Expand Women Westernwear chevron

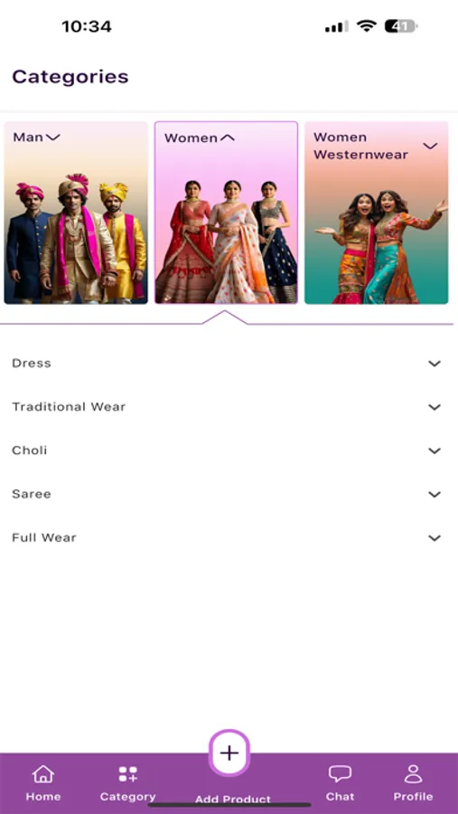tap(430, 146)
